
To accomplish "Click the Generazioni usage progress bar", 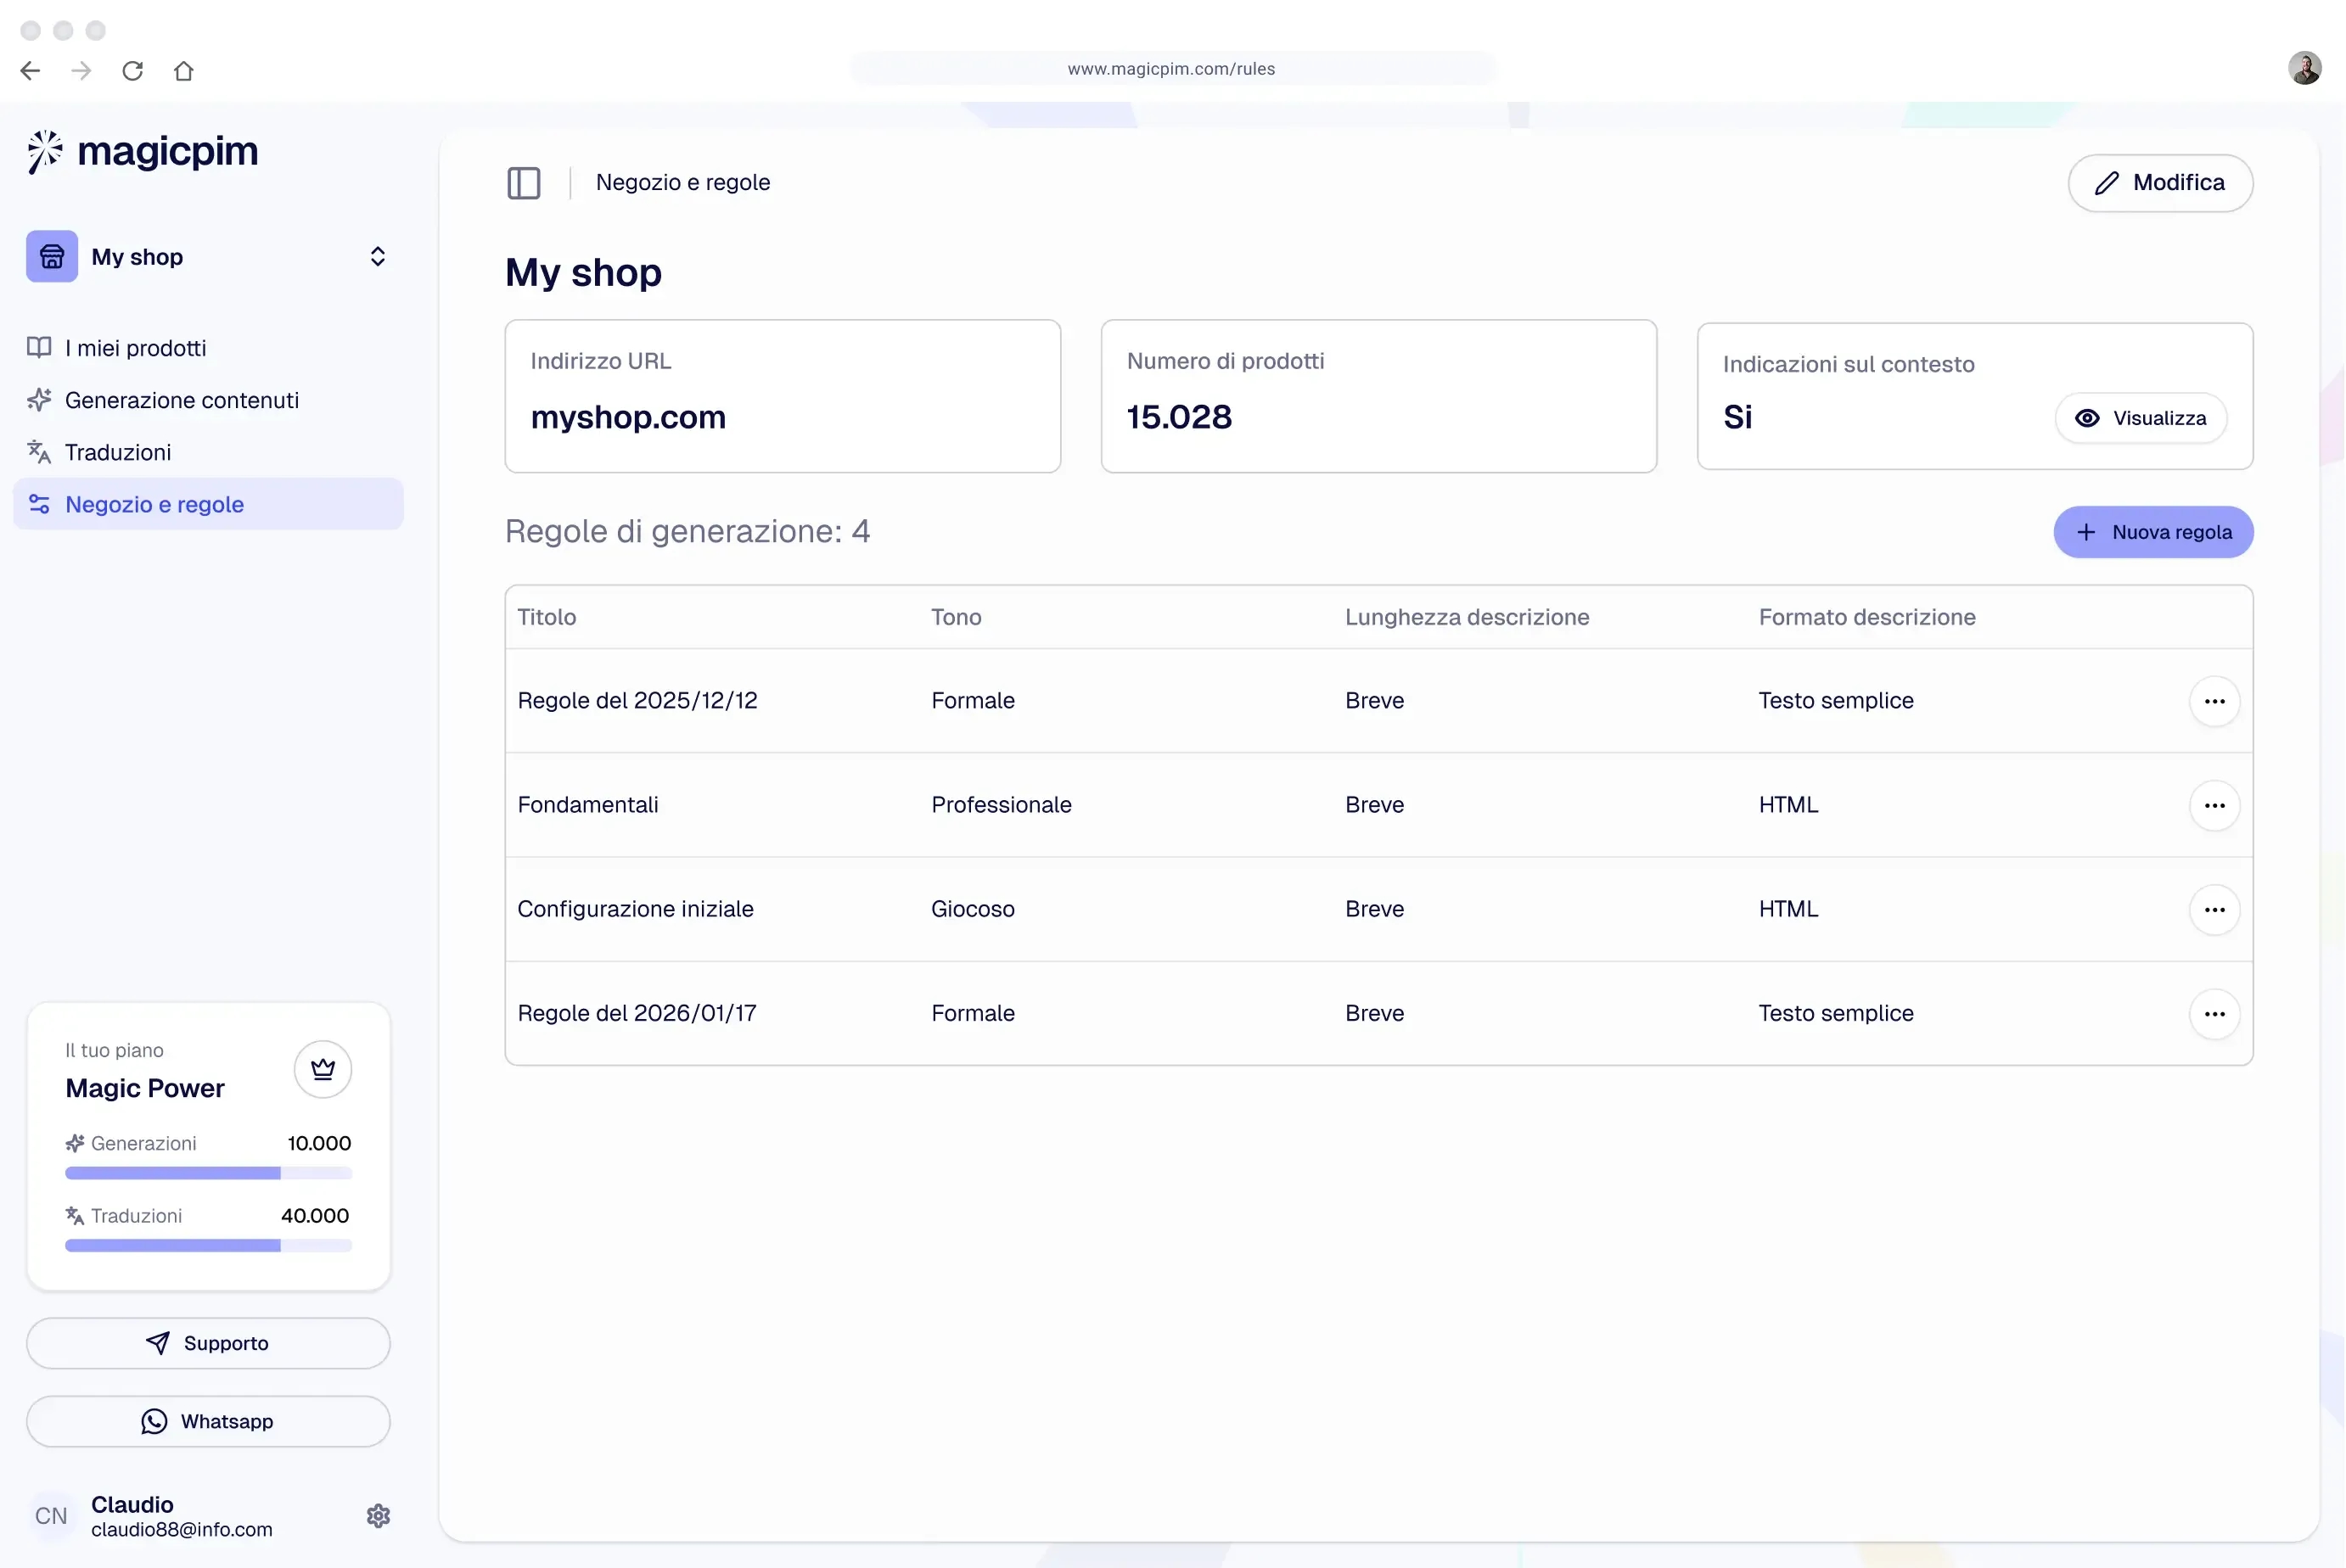I will (208, 1173).
